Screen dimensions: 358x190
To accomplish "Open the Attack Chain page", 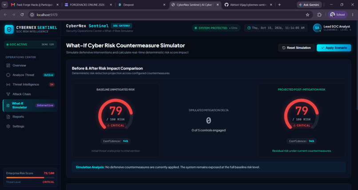I will pos(30,94).
